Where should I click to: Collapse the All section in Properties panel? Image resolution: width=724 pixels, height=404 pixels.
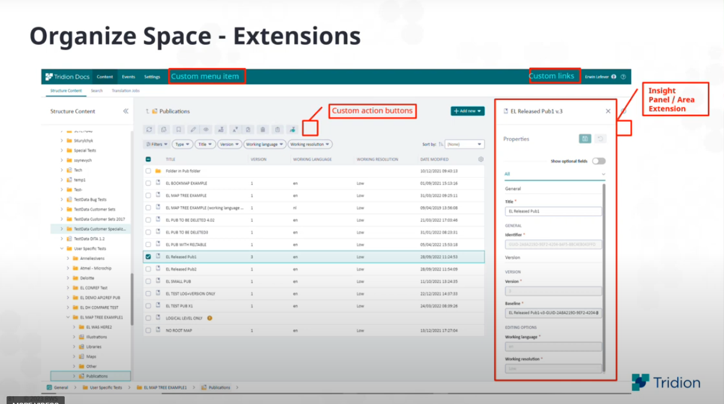click(604, 173)
